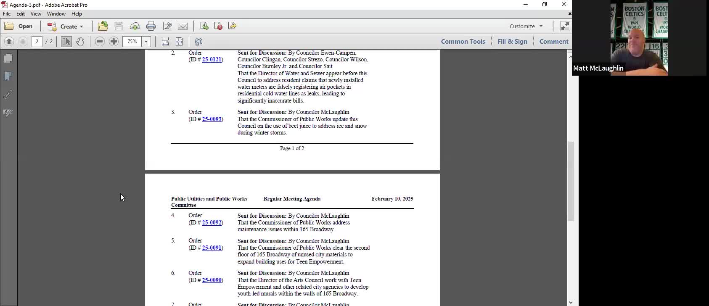Click the page number input field
The width and height of the screenshot is (709, 306).
pos(37,41)
